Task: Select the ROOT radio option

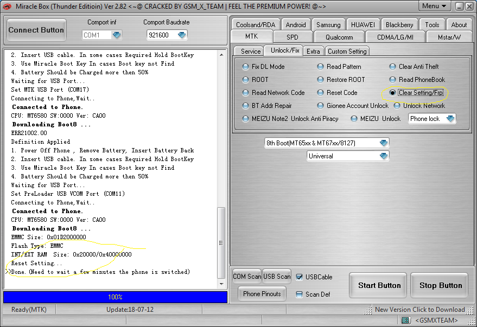Action: pos(245,80)
